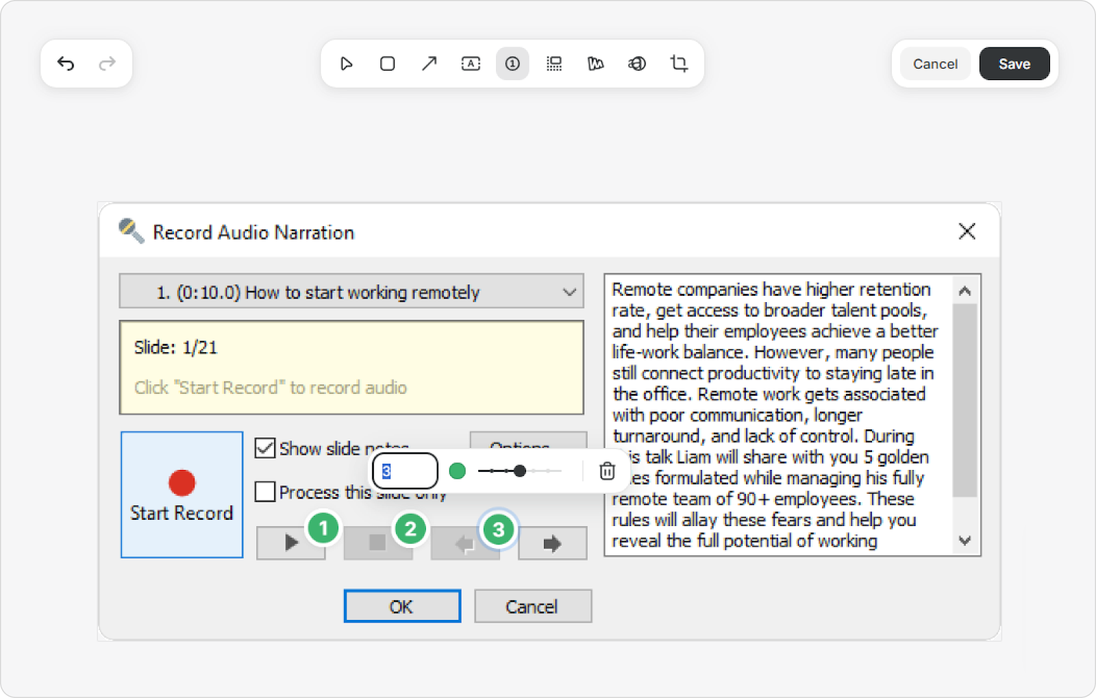
Task: Enable Process this slide only checkbox
Action: [x=265, y=492]
